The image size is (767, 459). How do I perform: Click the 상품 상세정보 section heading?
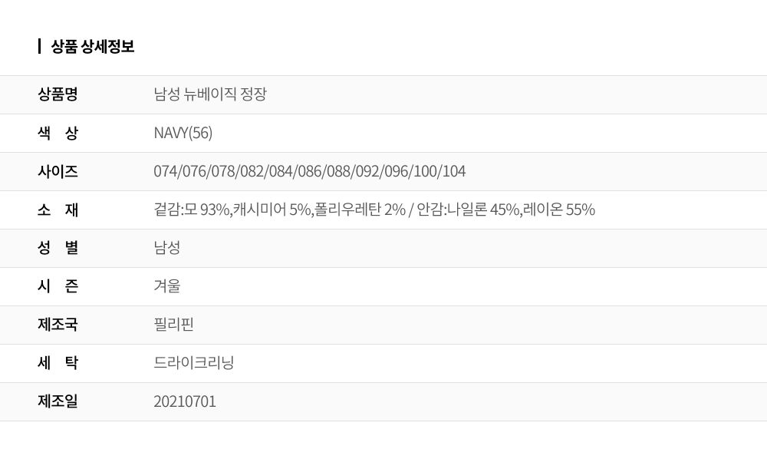pyautogui.click(x=92, y=47)
